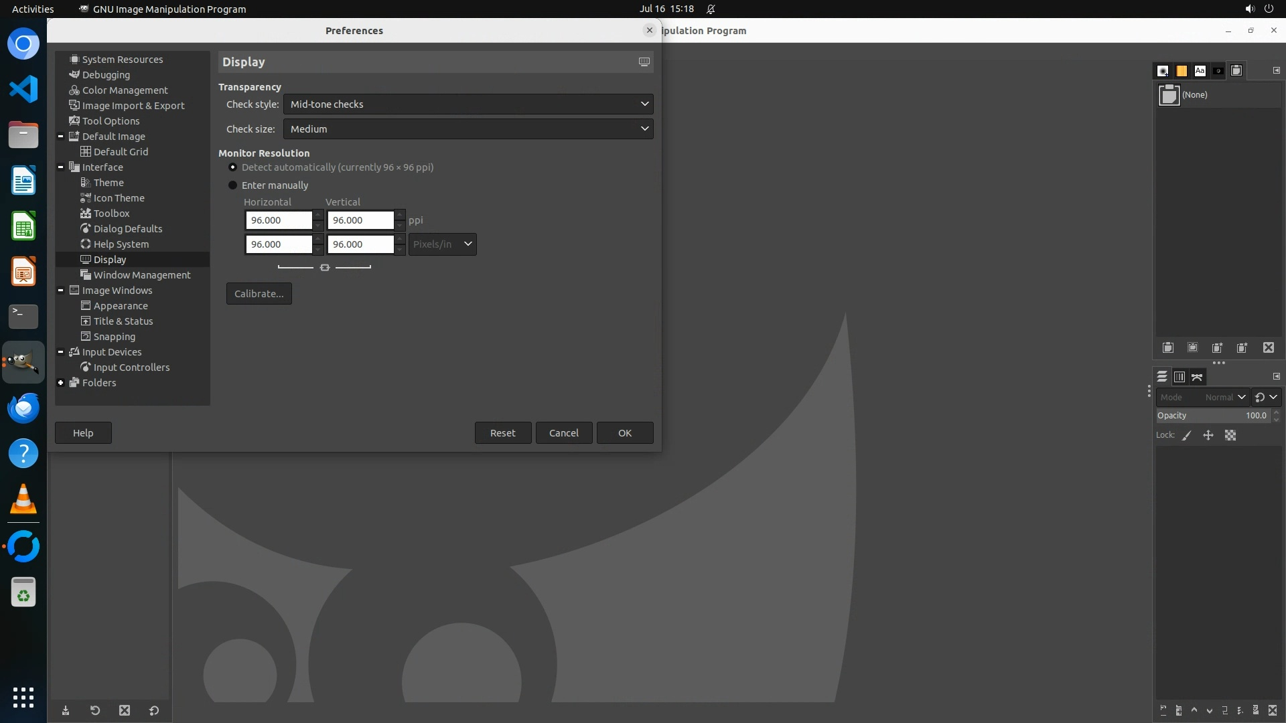The height and width of the screenshot is (723, 1286).
Task: Open the Check size dropdown
Action: tap(468, 129)
